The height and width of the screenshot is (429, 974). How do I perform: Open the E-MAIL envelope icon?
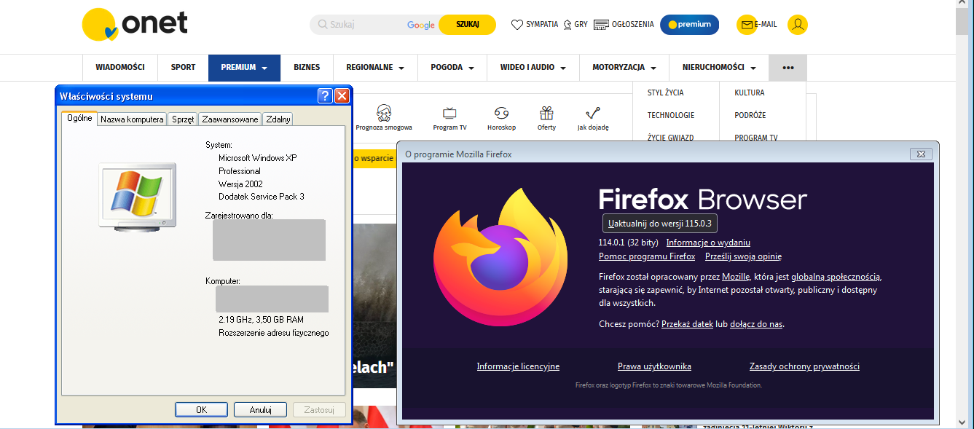(747, 25)
